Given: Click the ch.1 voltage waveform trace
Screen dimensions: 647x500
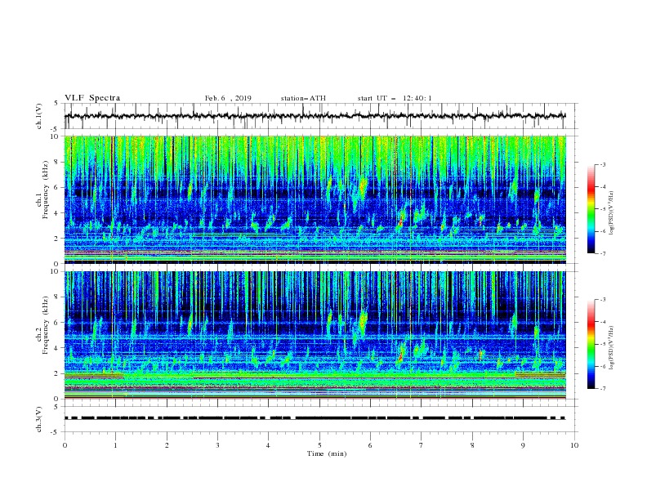Looking at the screenshot, I should tap(315, 116).
